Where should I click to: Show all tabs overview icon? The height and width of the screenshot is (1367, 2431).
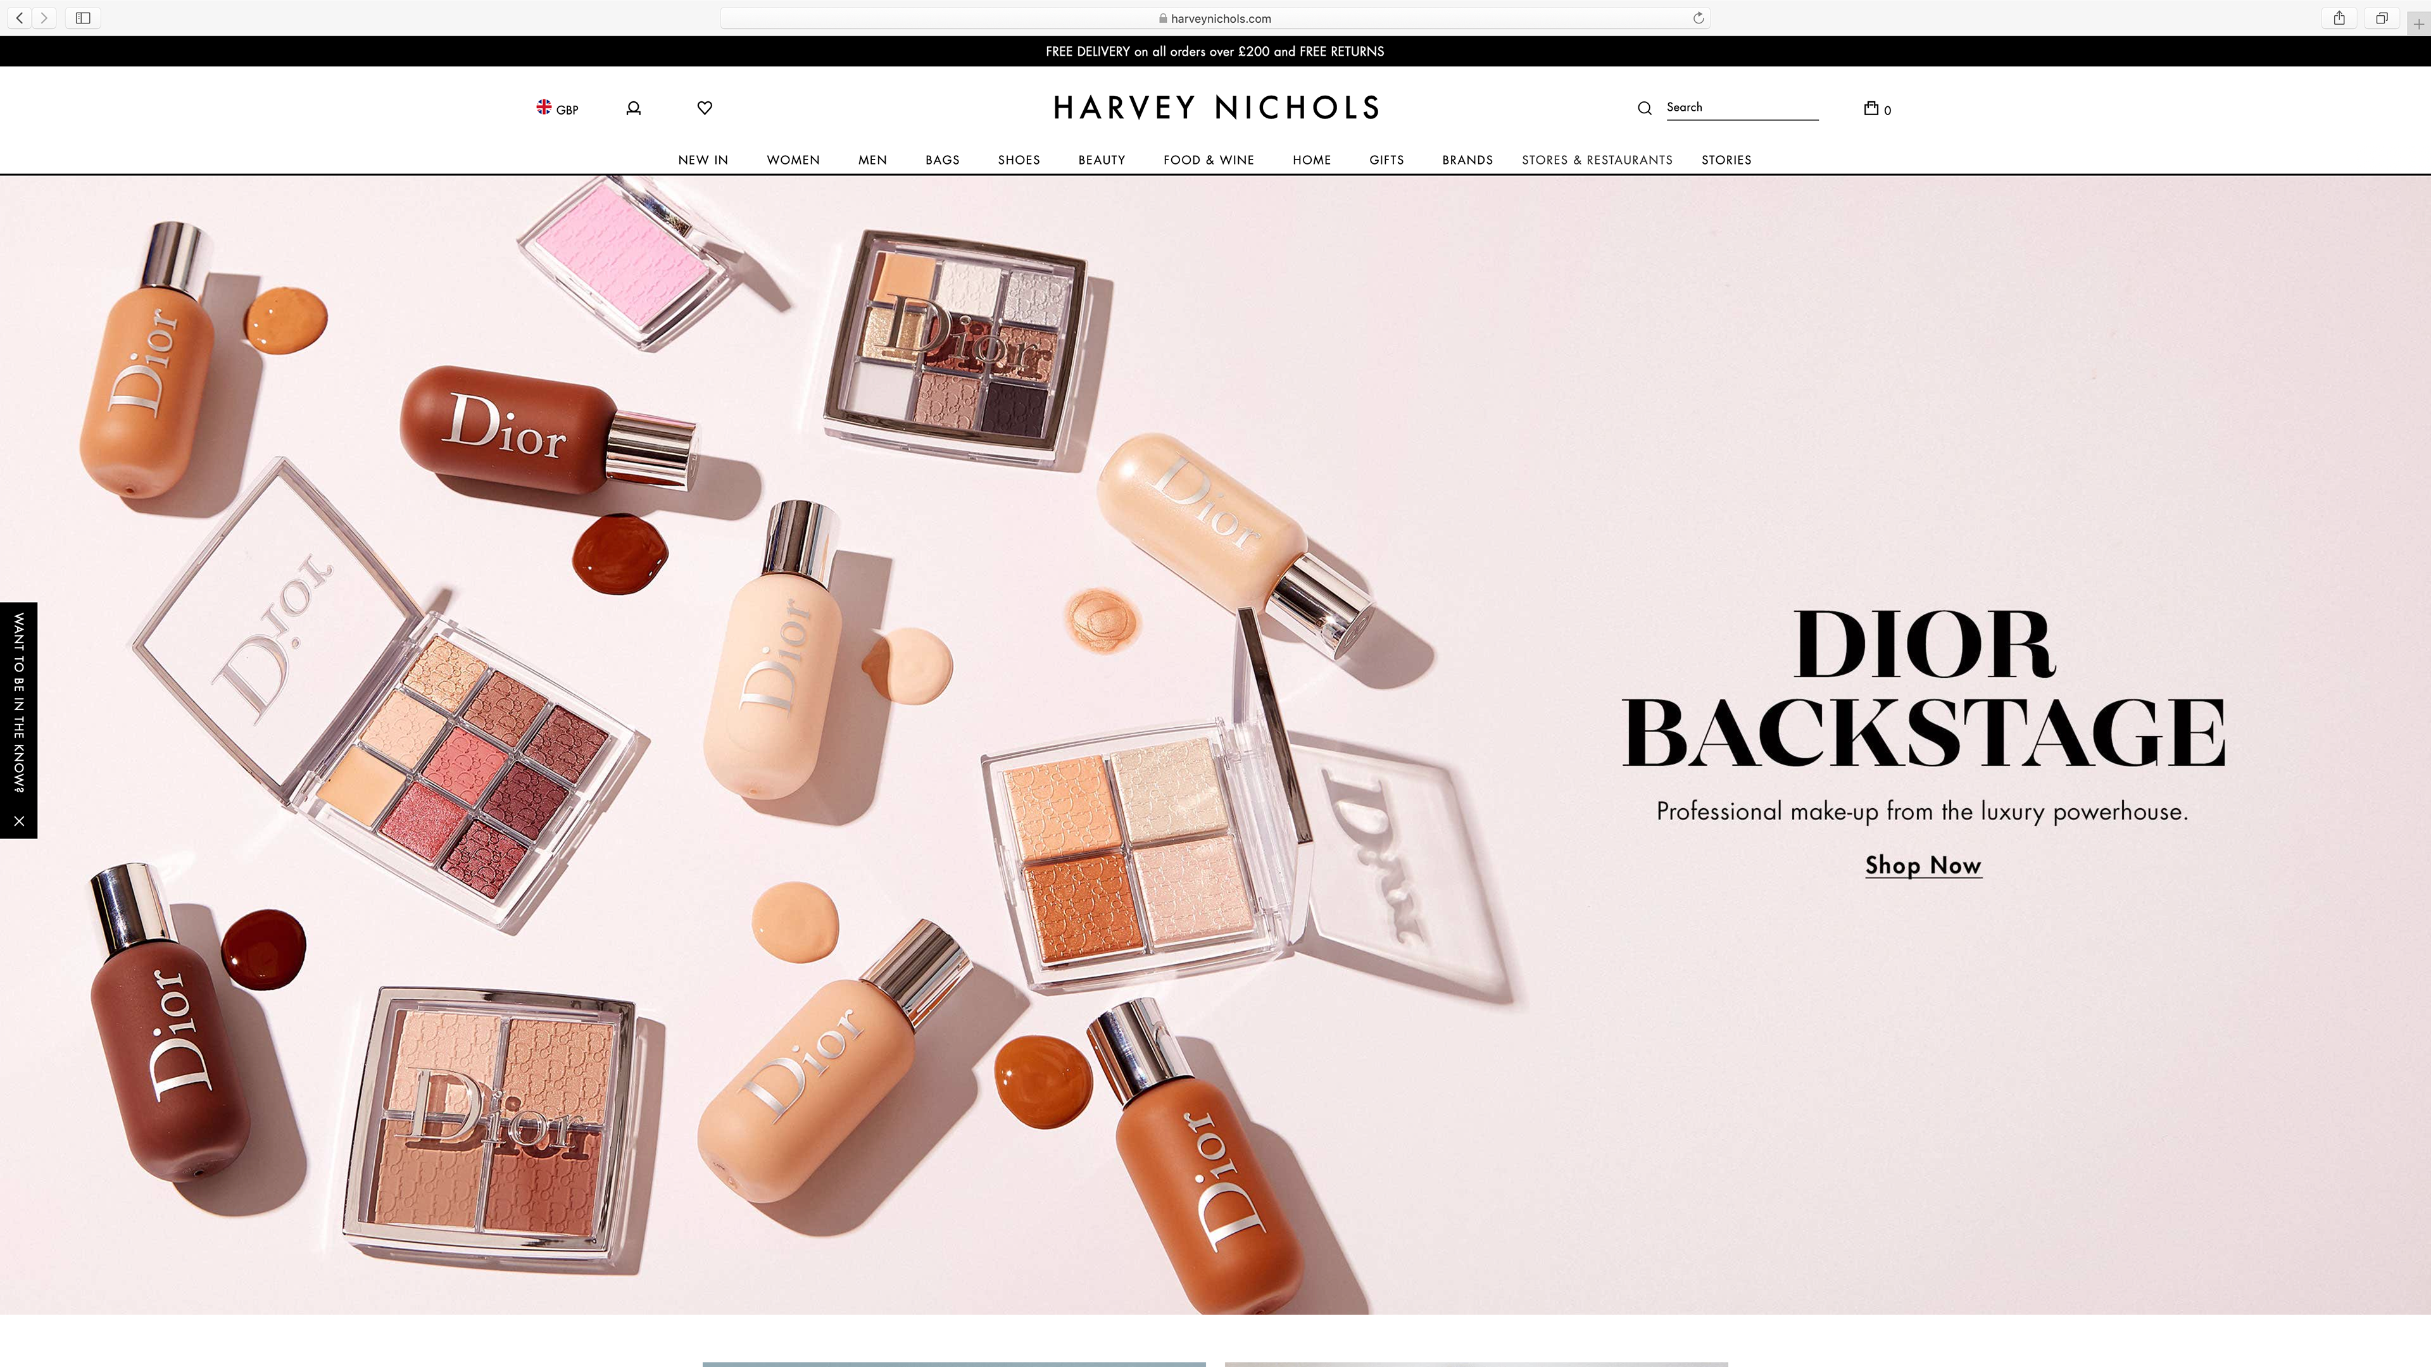point(2381,18)
